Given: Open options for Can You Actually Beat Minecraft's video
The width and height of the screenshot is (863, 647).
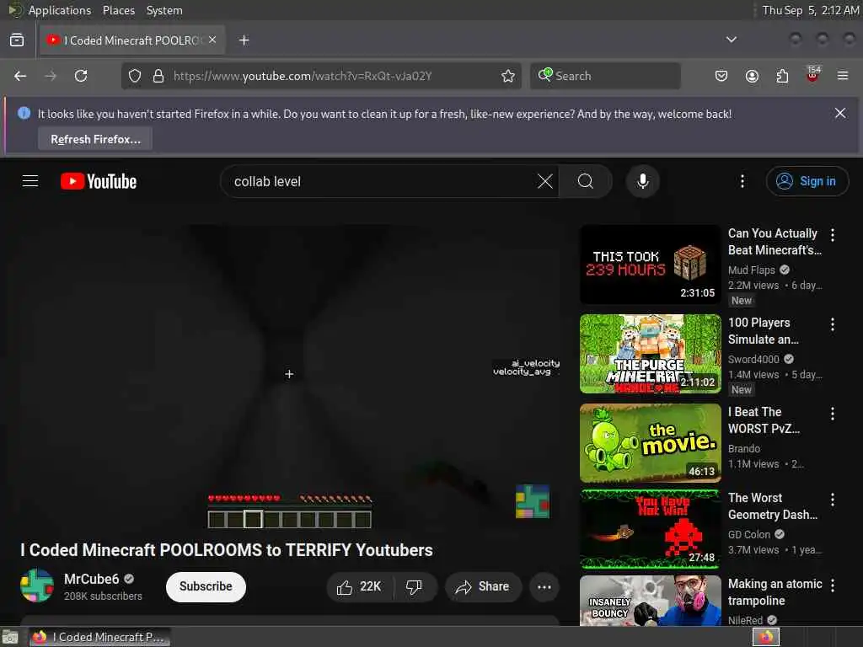Looking at the screenshot, I should point(833,235).
